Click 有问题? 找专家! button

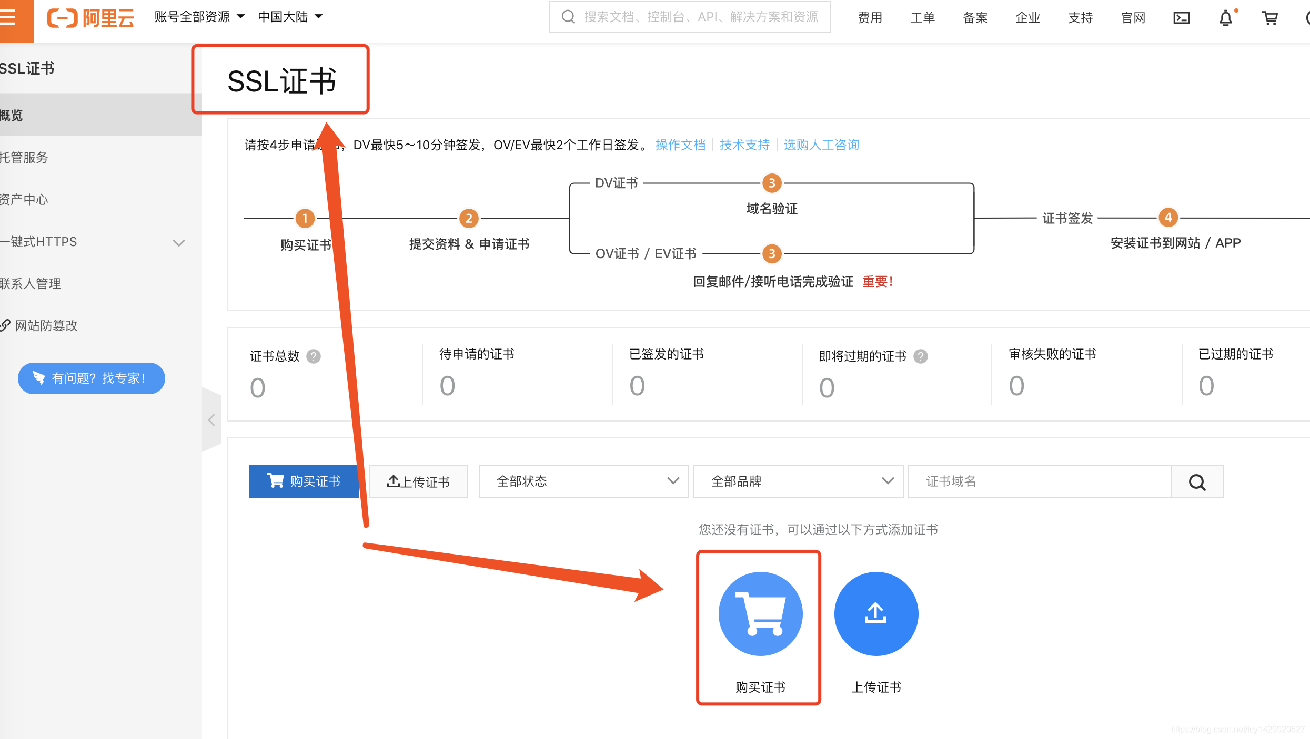92,378
